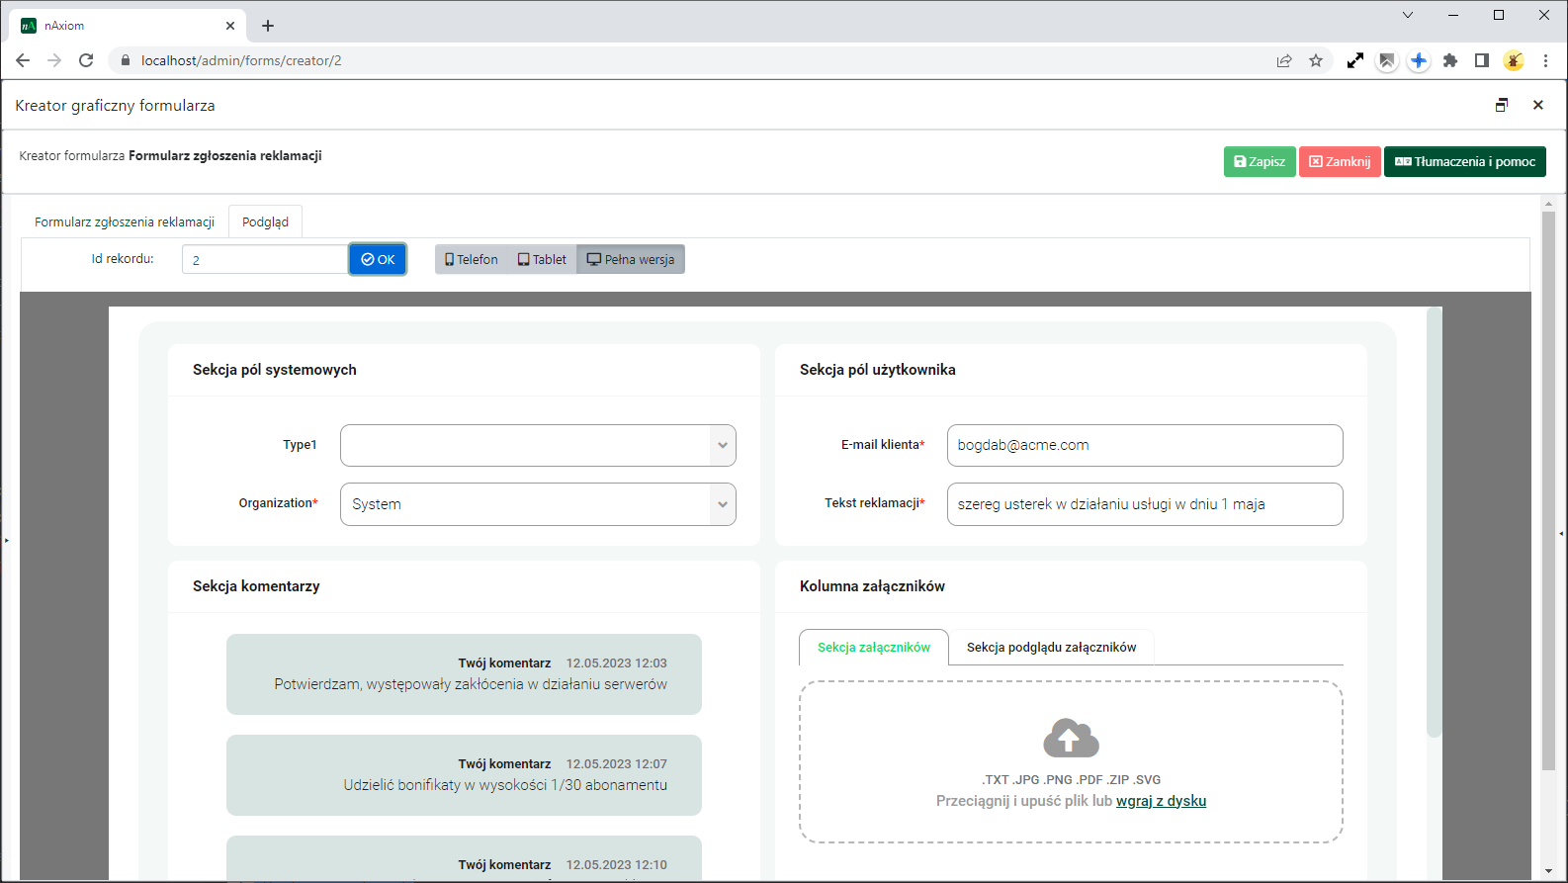
Task: Open the Chrome three-dot menu
Action: tap(1545, 60)
